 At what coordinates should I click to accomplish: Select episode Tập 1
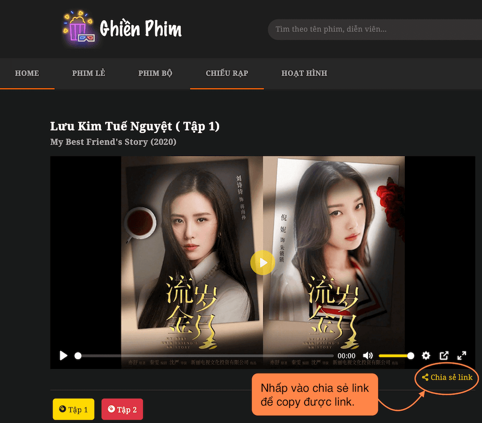pos(73,409)
